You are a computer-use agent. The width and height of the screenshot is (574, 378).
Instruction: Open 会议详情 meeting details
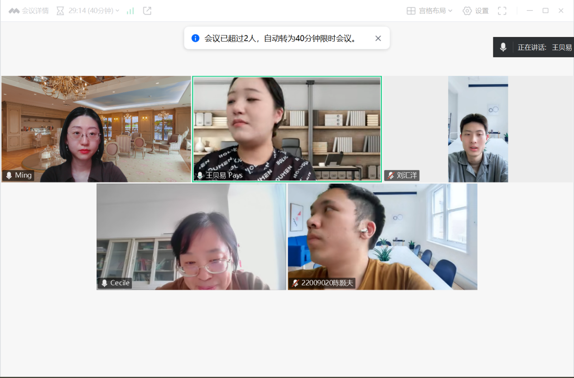click(x=35, y=11)
